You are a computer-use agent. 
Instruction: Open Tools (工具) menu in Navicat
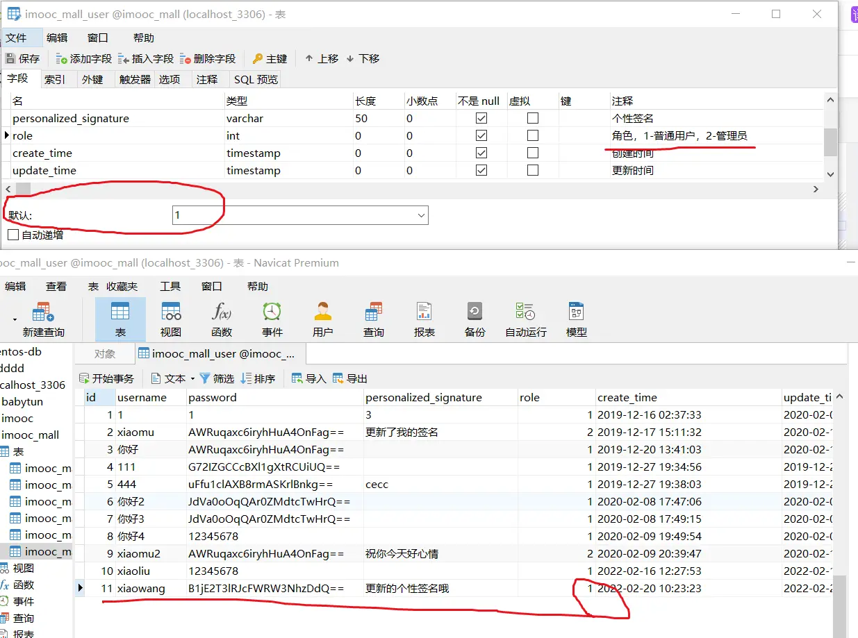coord(170,286)
